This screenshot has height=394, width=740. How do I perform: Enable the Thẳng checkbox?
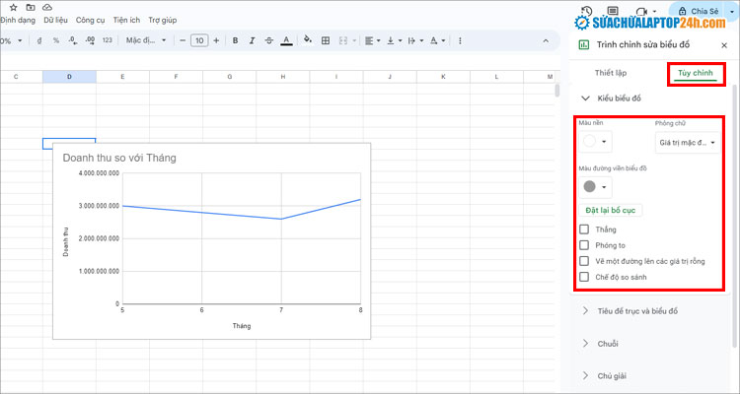(585, 230)
